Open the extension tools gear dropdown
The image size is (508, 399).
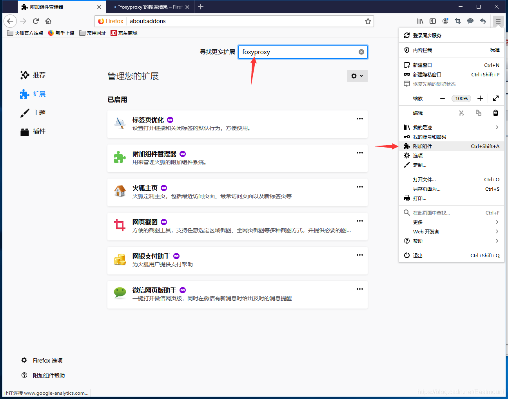point(357,76)
